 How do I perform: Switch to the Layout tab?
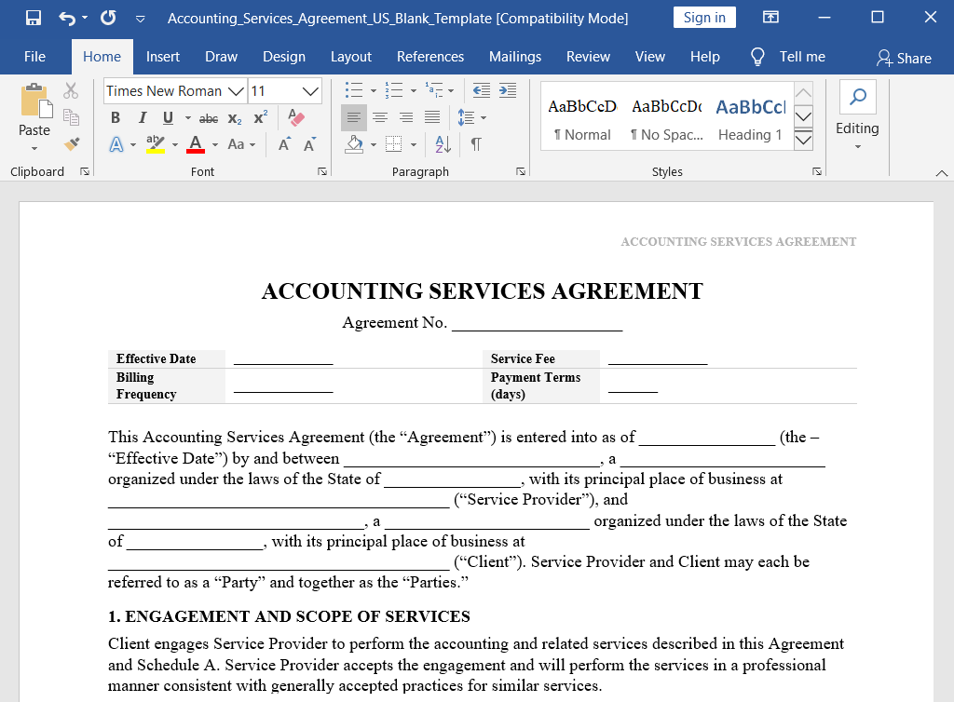click(x=351, y=57)
